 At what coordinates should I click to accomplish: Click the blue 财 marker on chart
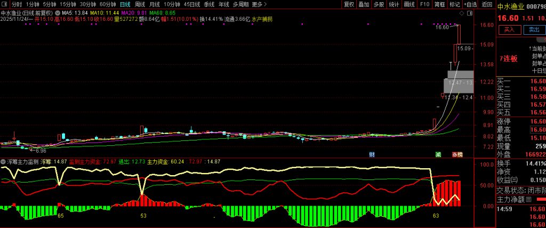click(372, 154)
